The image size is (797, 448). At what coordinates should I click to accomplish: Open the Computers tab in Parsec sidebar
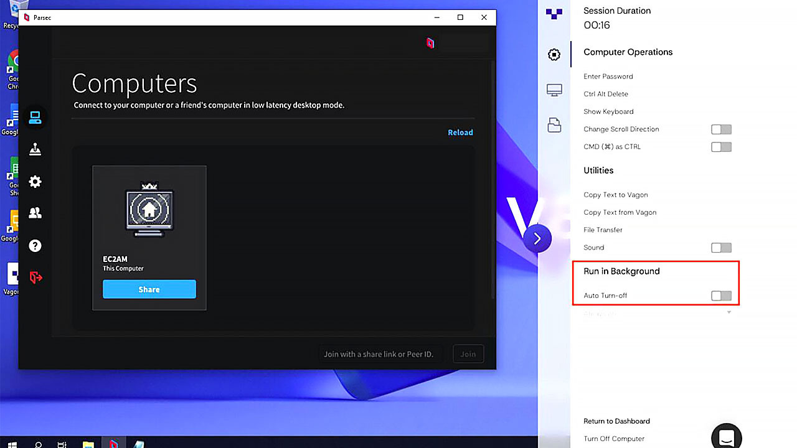[35, 117]
